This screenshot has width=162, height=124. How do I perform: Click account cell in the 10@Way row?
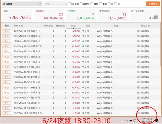click(x=105, y=51)
